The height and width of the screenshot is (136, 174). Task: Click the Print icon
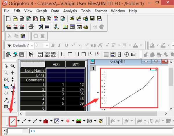[x=31, y=27]
